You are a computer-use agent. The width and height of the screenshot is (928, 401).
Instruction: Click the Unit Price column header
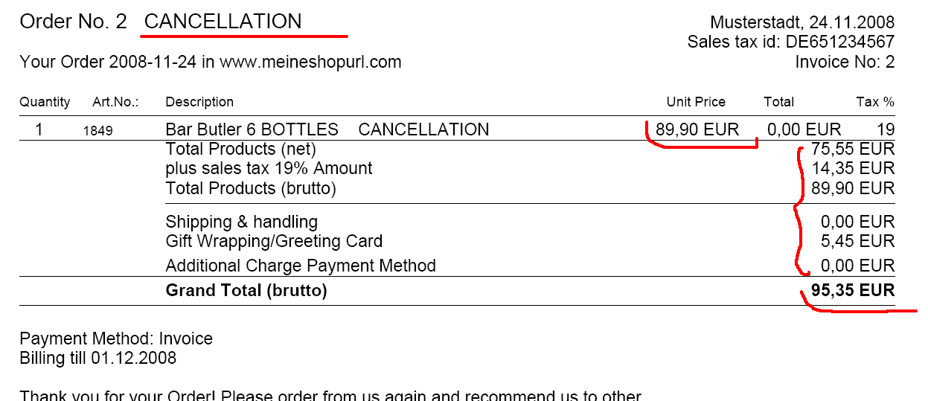click(x=696, y=102)
